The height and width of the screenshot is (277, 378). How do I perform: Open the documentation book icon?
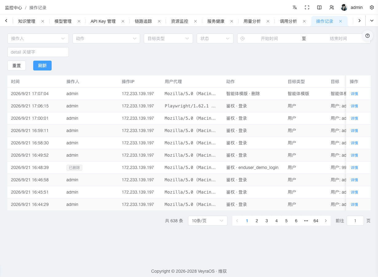(319, 7)
